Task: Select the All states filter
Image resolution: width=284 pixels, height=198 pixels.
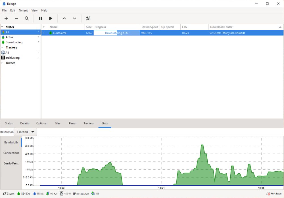Action: [x=20, y=32]
